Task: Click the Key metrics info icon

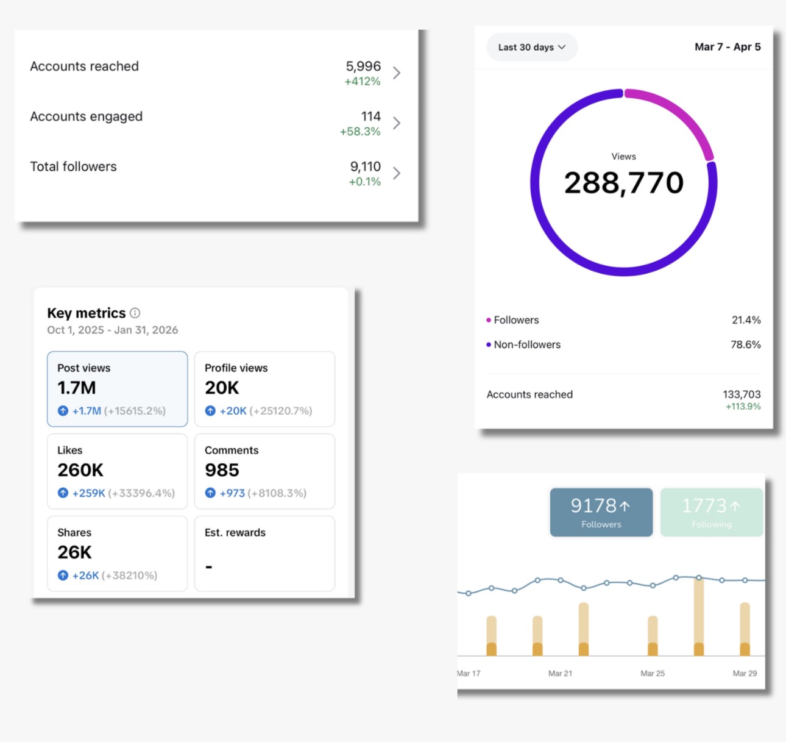Action: point(135,313)
